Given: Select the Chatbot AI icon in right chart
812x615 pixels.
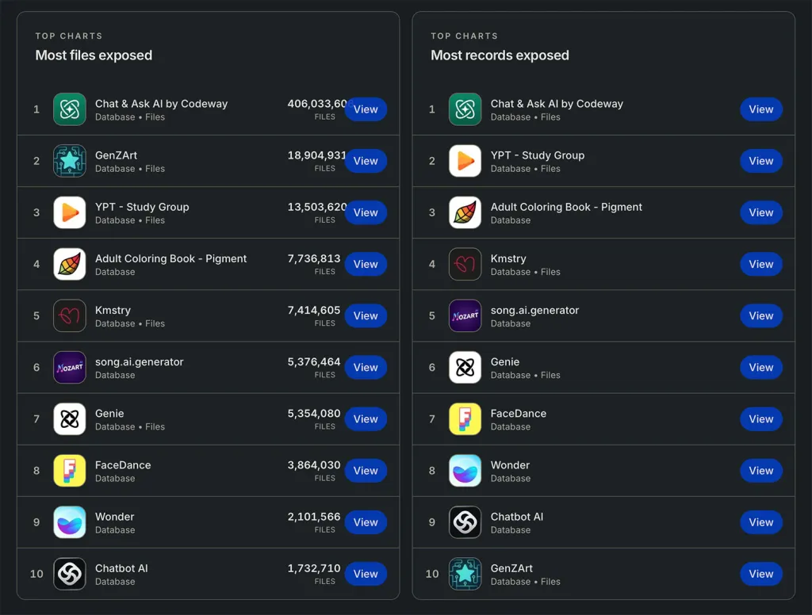Looking at the screenshot, I should [465, 521].
